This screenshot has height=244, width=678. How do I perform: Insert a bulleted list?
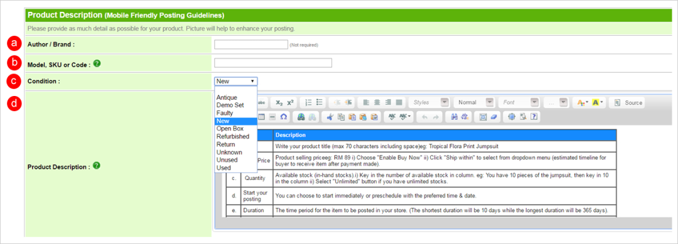point(320,103)
